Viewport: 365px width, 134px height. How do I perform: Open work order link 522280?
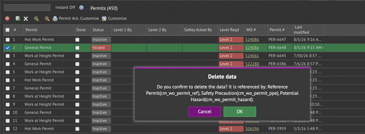coord(252,64)
